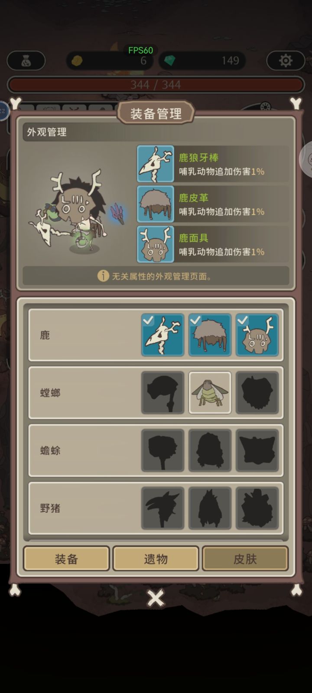Screen dimensions: 312x693
Task: Select the locked bat body silhouette
Action: [210, 450]
